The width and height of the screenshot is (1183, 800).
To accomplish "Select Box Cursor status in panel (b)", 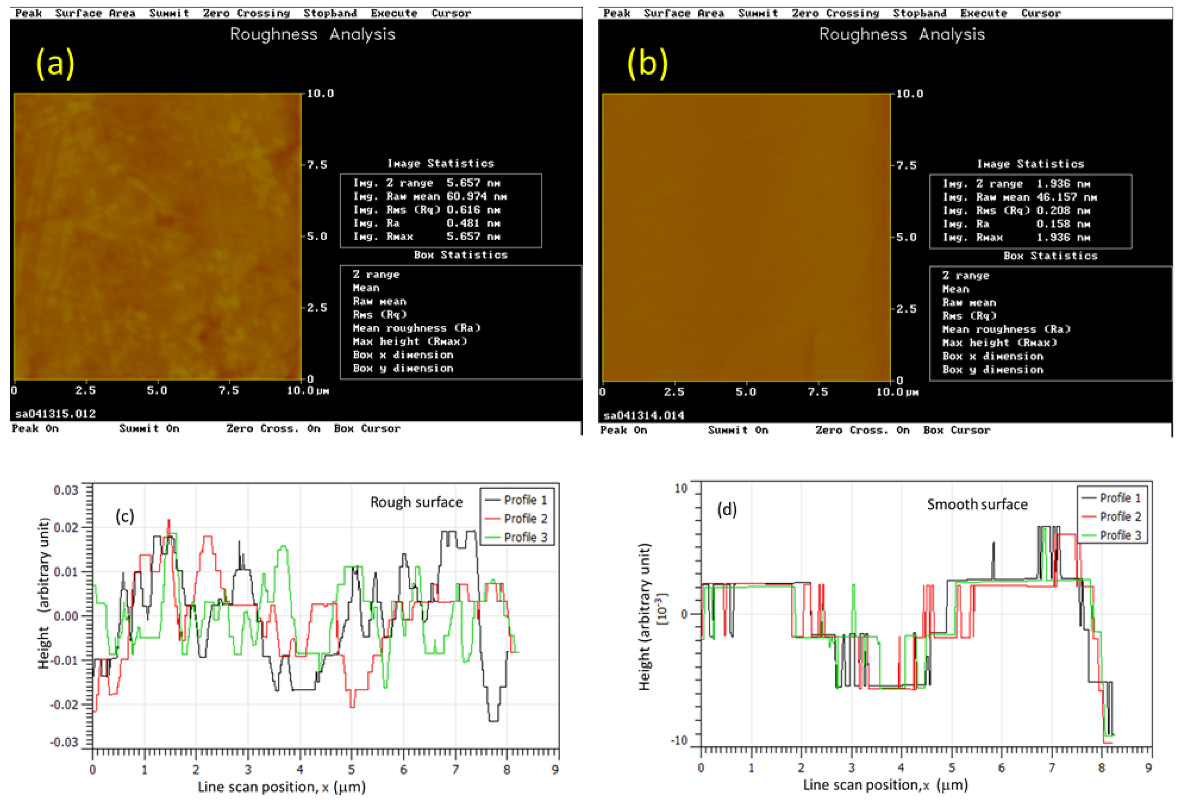I will pyautogui.click(x=957, y=430).
